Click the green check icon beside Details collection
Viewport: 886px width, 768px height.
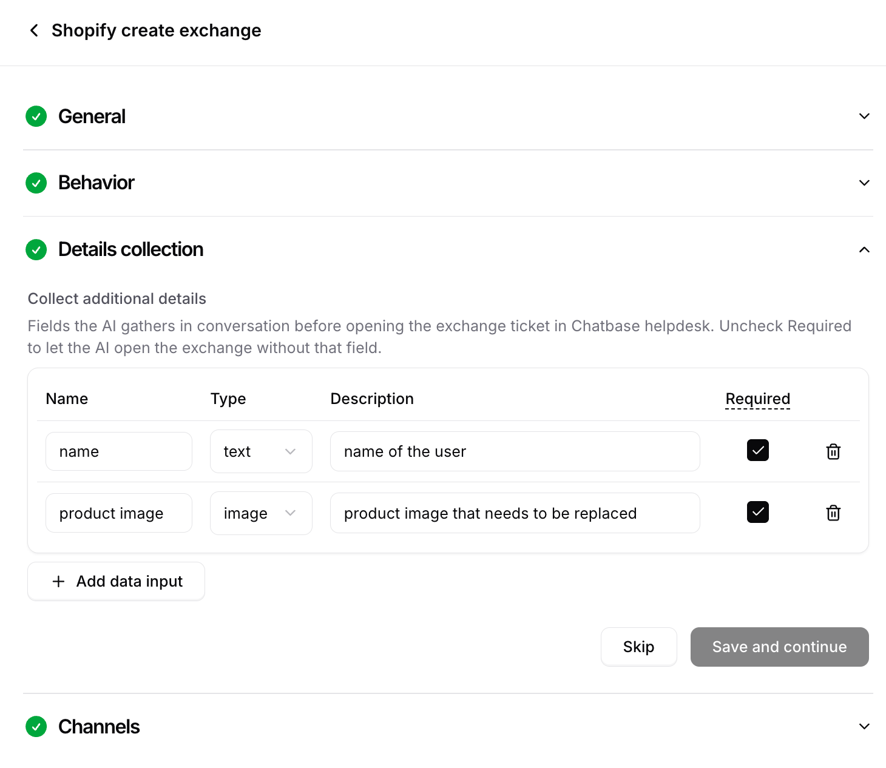coord(36,249)
